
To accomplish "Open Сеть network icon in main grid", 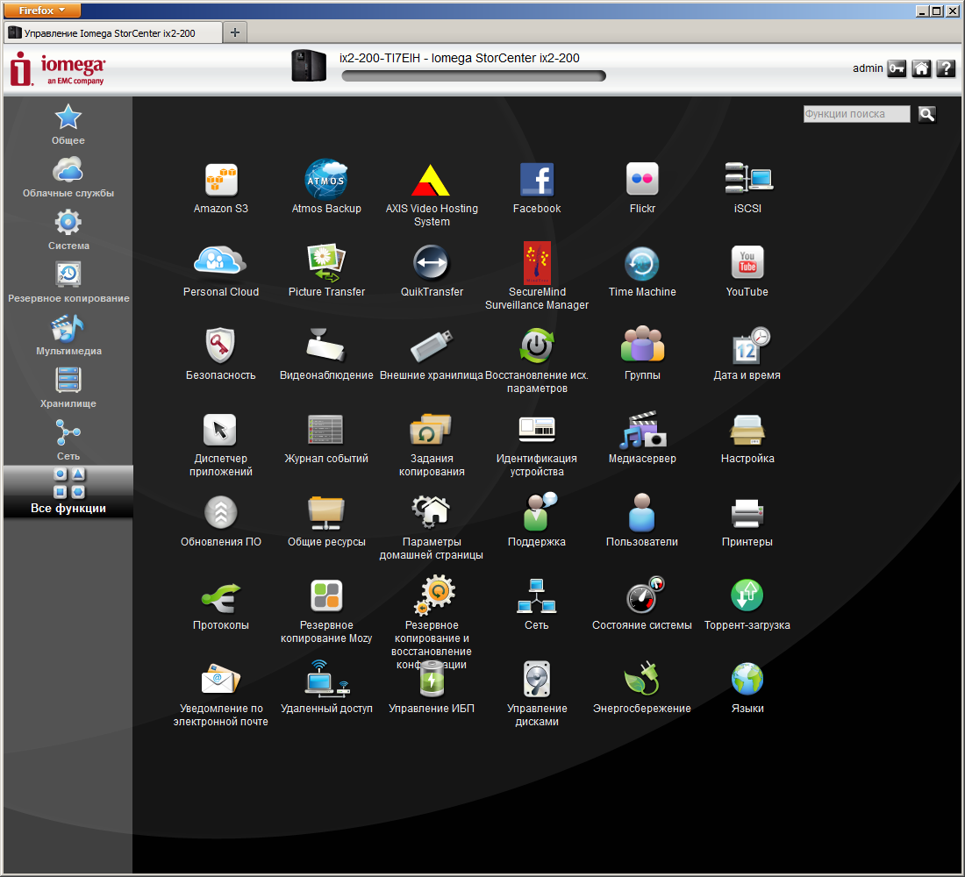I will [x=536, y=596].
